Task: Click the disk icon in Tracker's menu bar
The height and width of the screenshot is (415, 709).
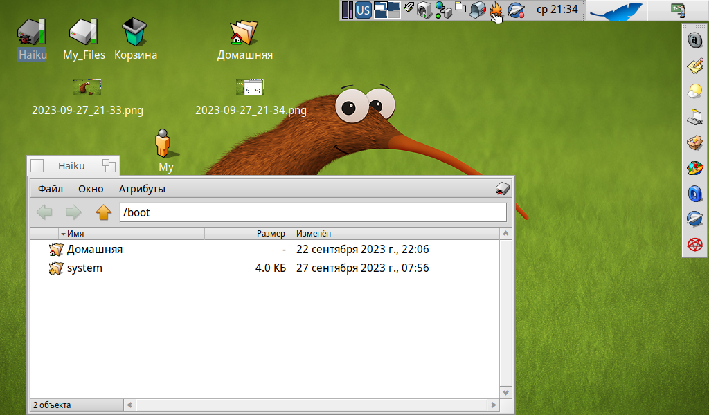Action: (503, 188)
